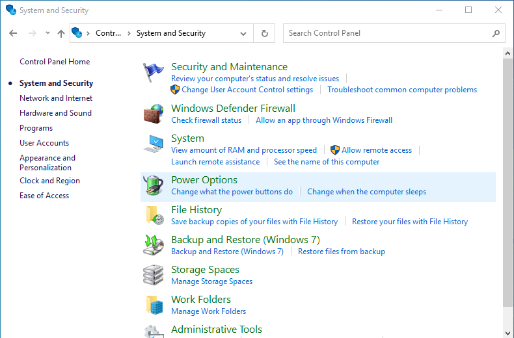The image size is (514, 338).
Task: Open Windows Defender Firewall heading
Action: (233, 109)
